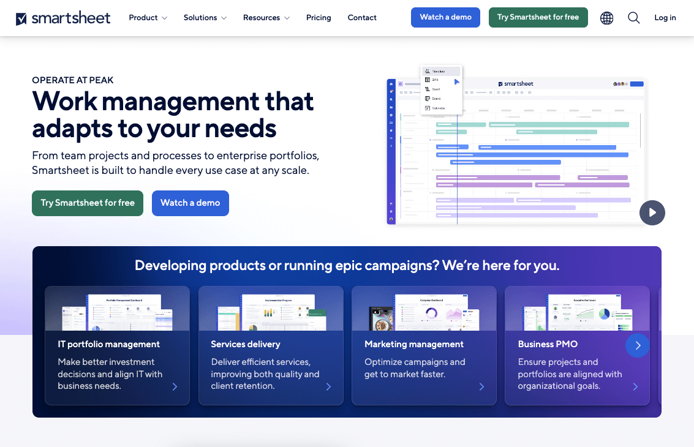
Task: Click the arrow on the IT portfolio management card
Action: point(175,386)
